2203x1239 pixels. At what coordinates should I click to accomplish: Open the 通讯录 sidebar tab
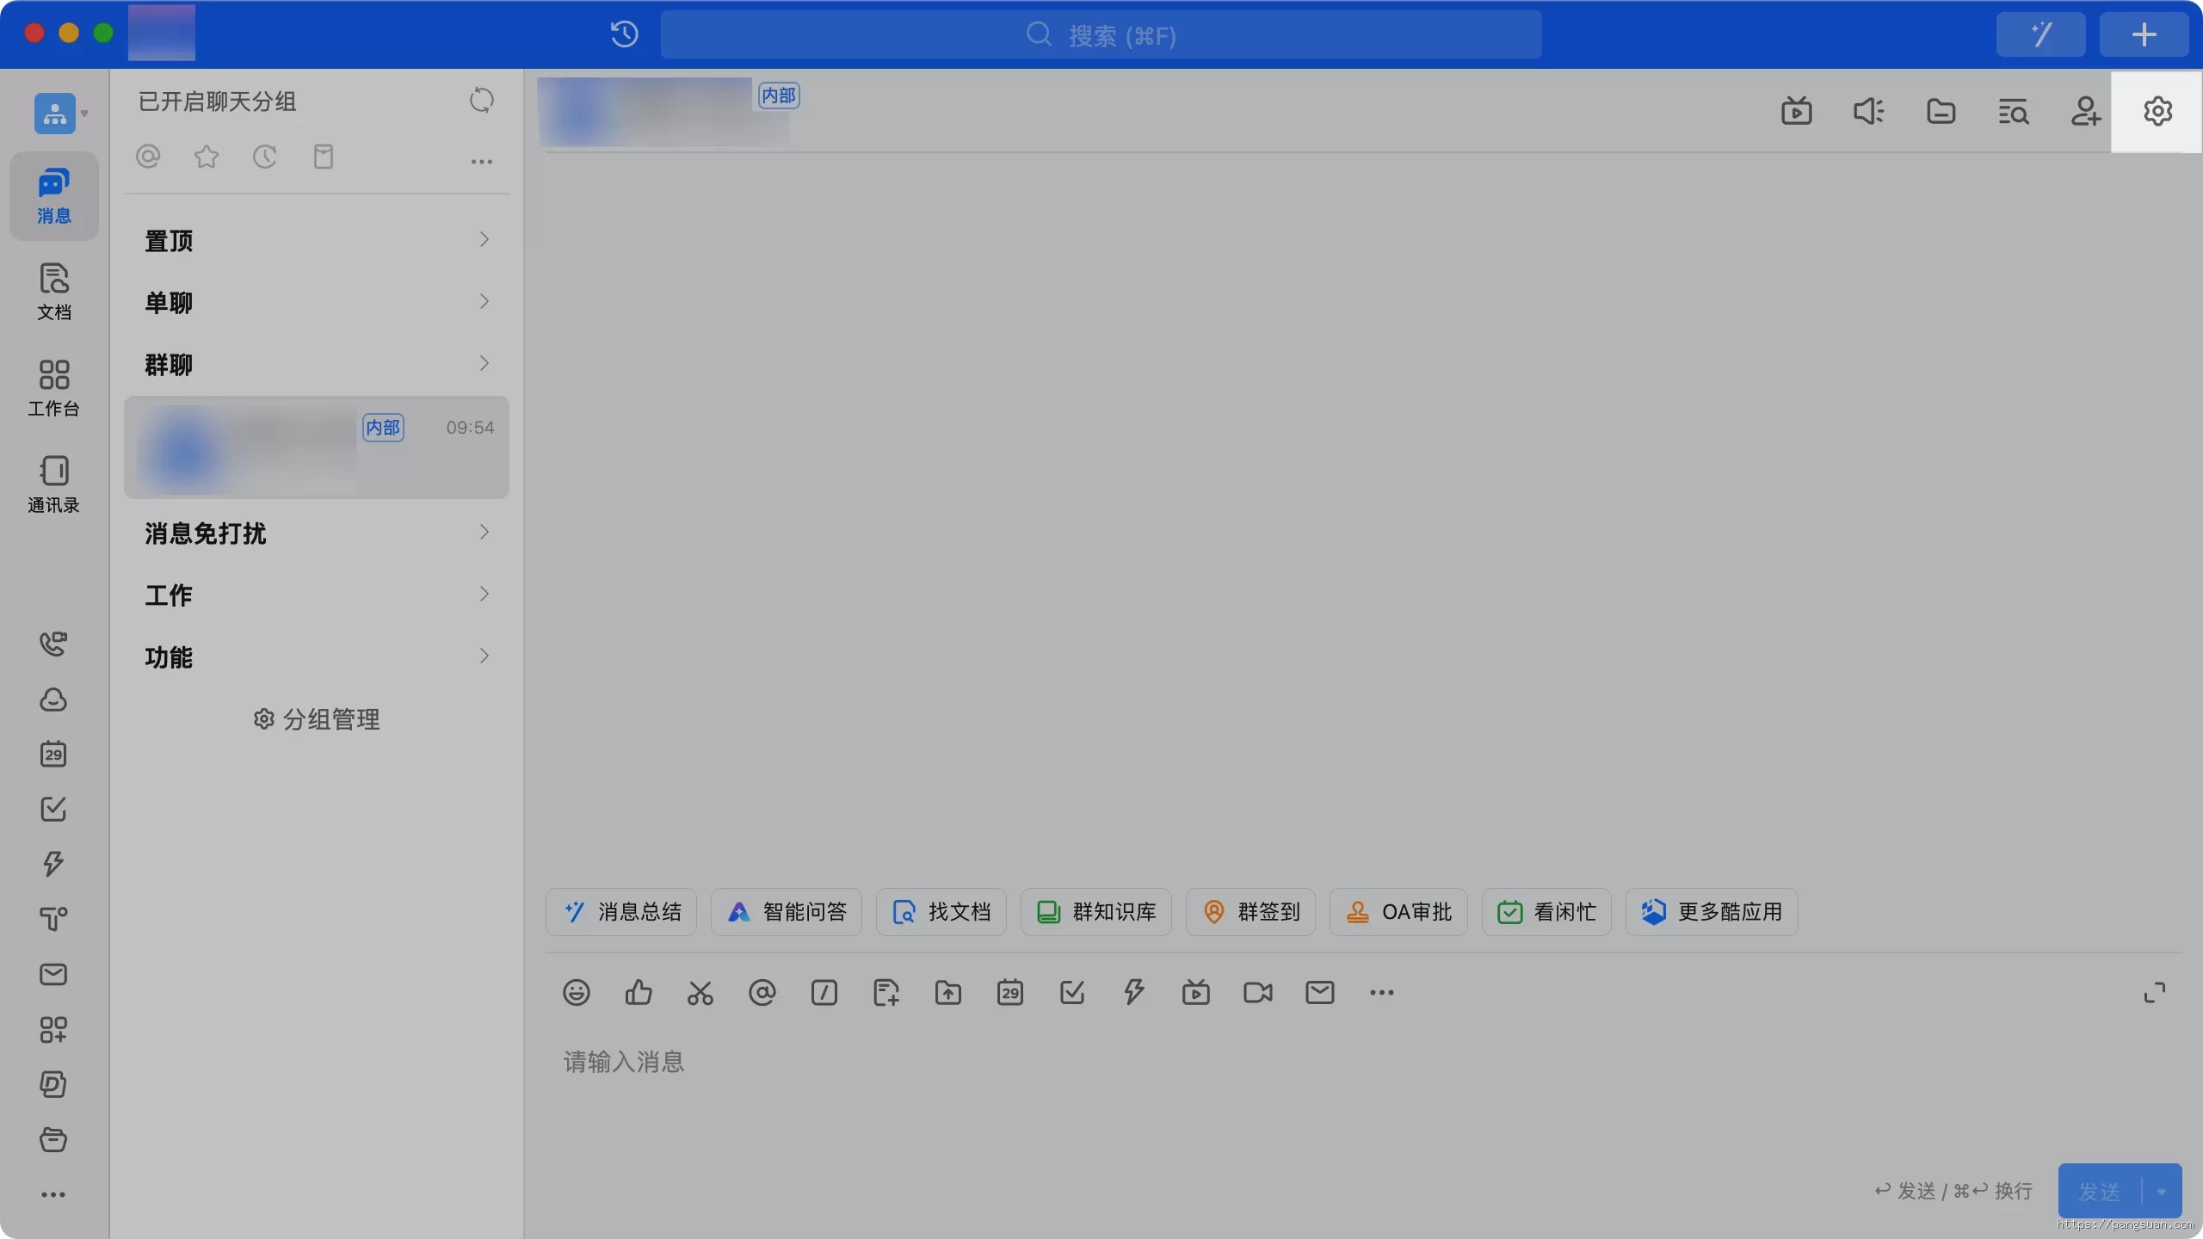pos(54,484)
